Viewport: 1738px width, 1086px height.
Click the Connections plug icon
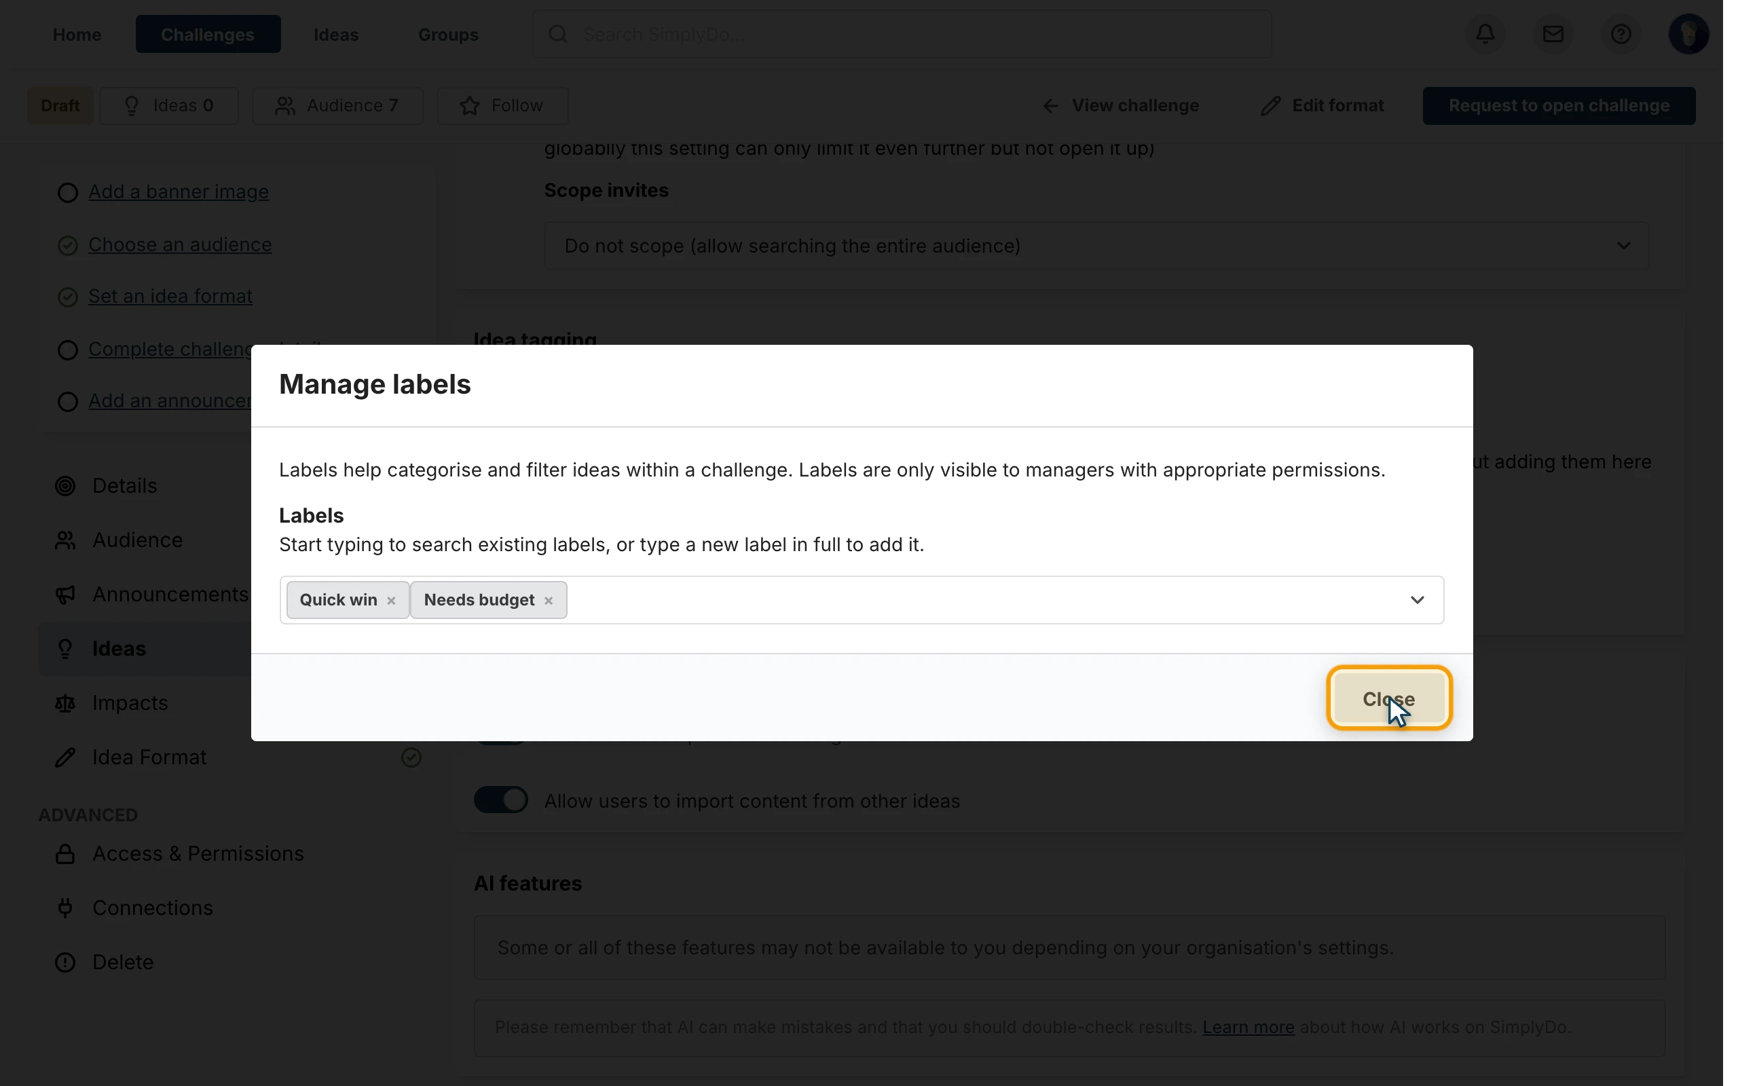coord(65,908)
